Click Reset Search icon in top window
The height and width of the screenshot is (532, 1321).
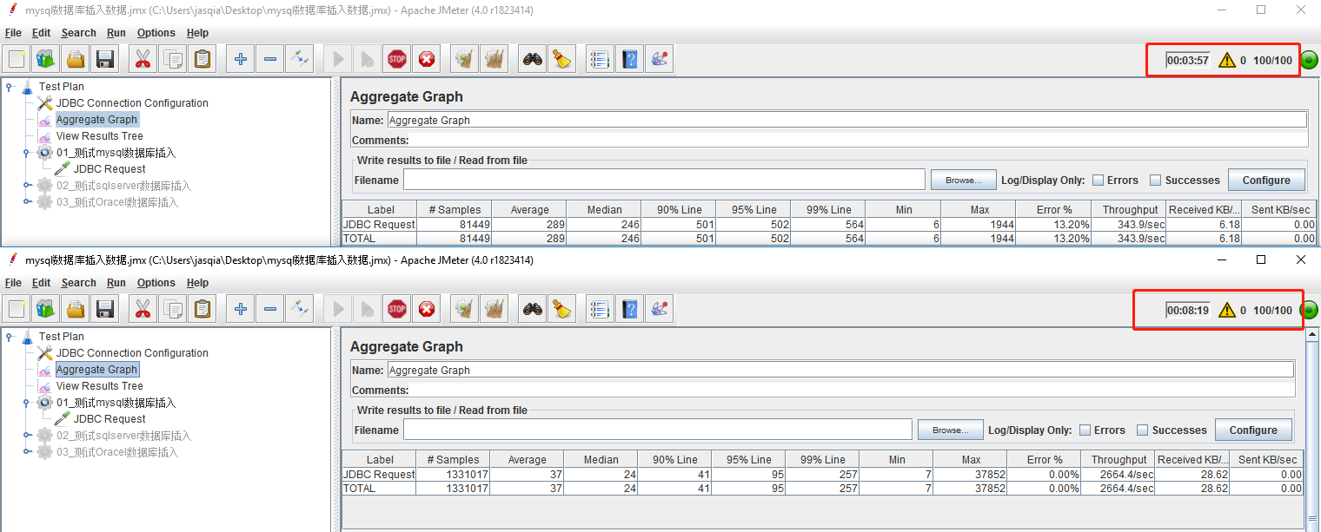coord(562,59)
